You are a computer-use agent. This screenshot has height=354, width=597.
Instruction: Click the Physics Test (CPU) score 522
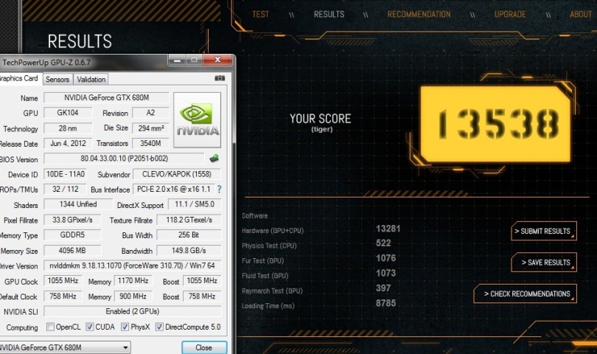(383, 243)
